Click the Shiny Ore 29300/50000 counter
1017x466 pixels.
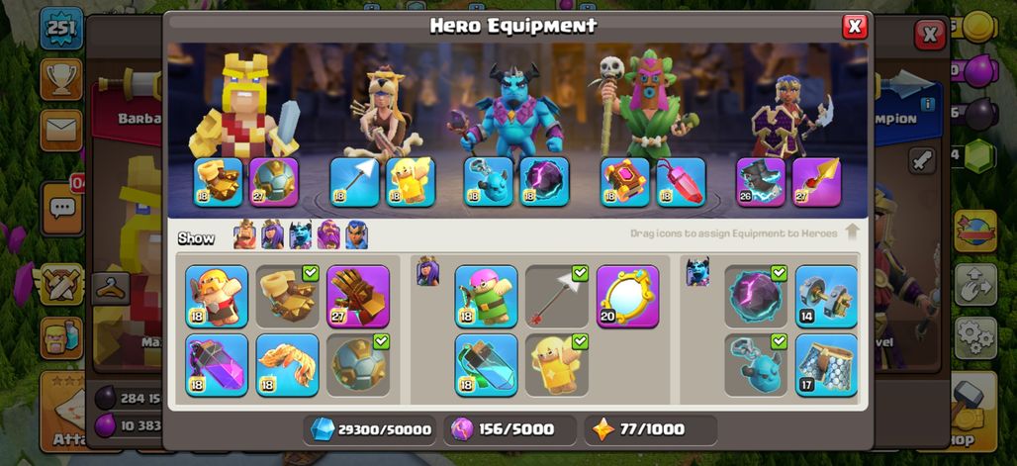coord(371,429)
